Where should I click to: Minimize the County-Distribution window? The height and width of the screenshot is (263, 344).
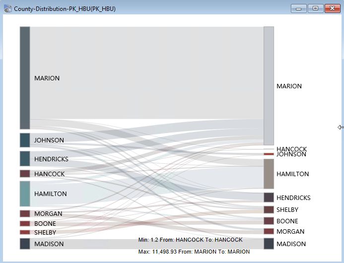click(298, 8)
